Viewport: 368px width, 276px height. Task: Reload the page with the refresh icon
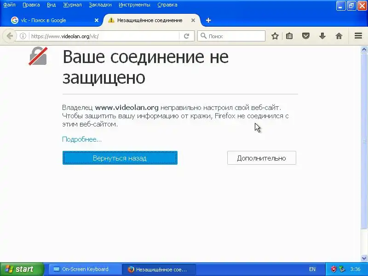187,36
